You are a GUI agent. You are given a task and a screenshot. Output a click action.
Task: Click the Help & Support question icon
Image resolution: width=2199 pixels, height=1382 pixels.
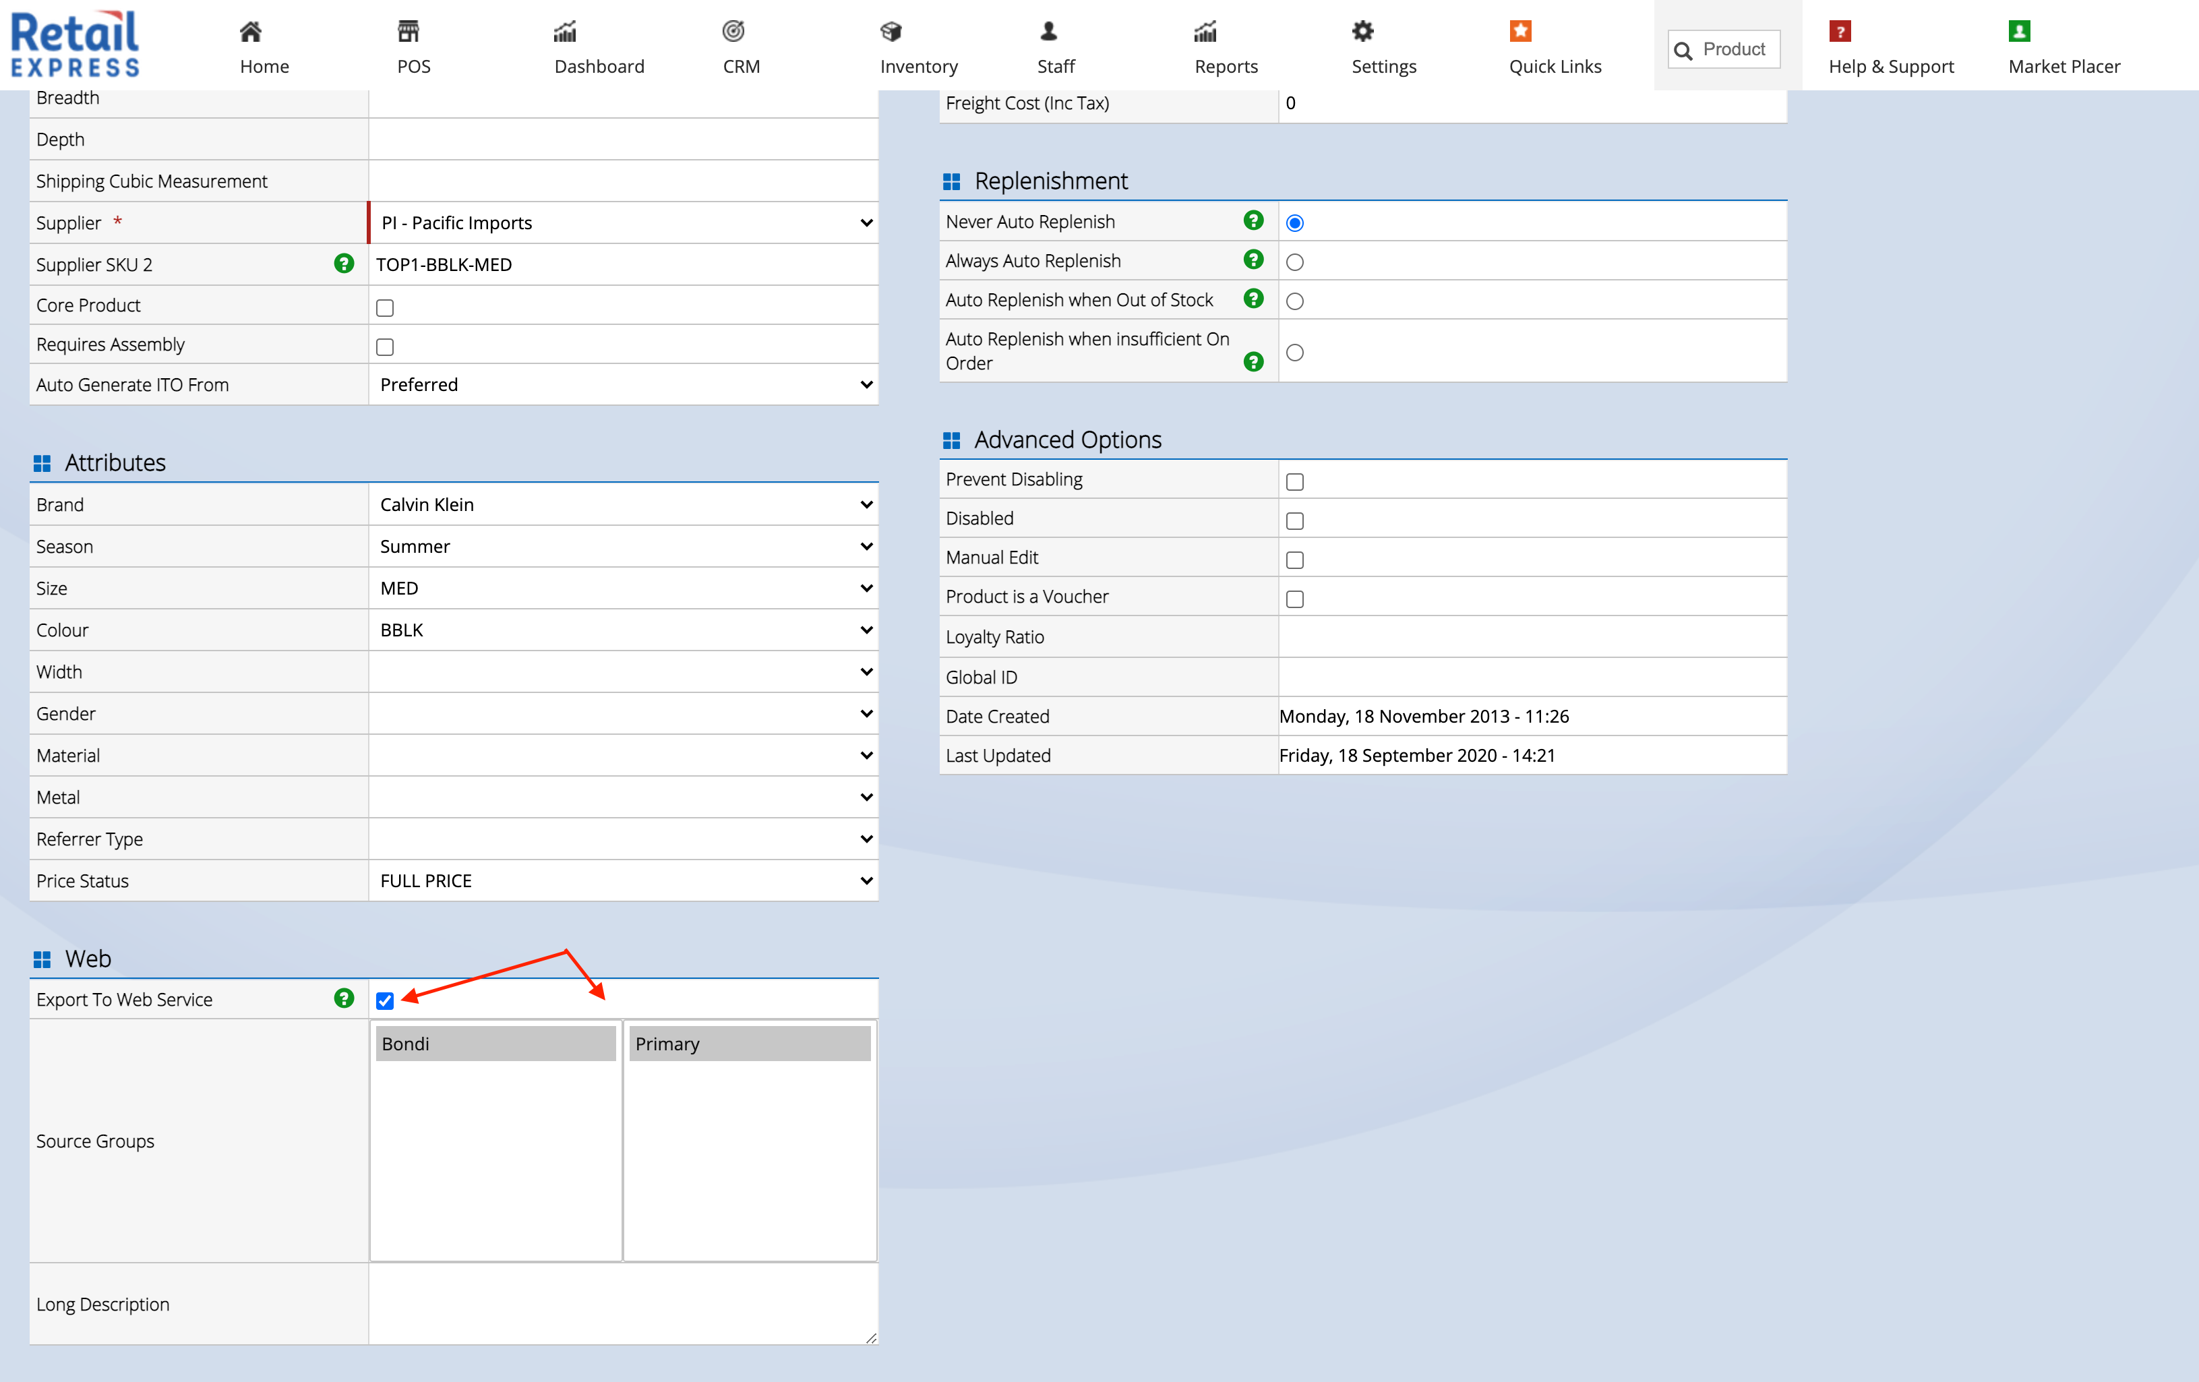(x=1840, y=32)
